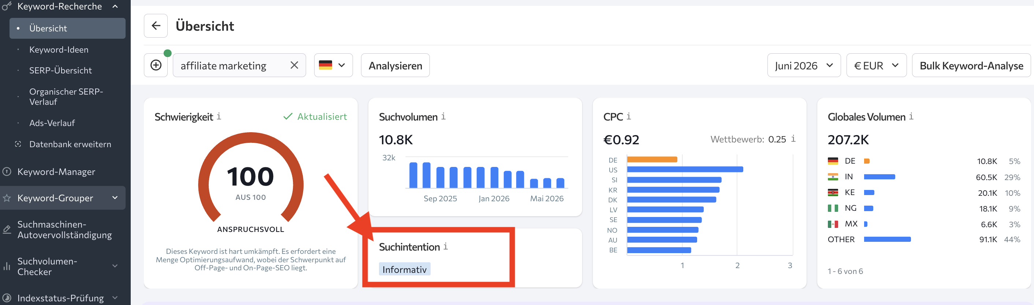Open SERP-Übersicht in the sidebar
This screenshot has width=1034, height=305.
(x=60, y=70)
